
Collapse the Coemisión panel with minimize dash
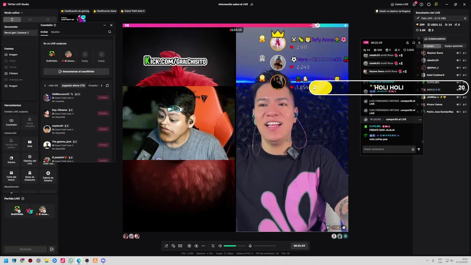(105, 25)
